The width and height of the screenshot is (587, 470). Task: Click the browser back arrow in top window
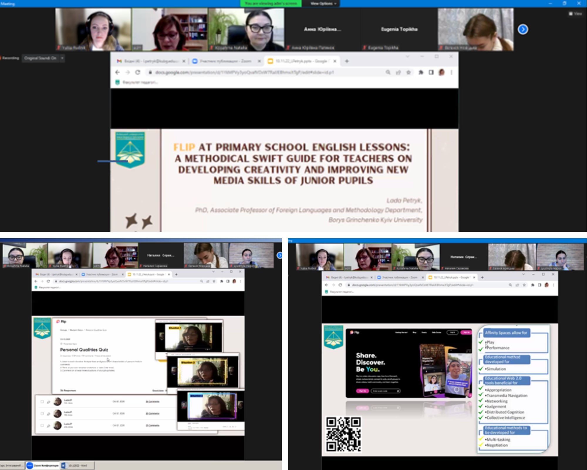pos(117,72)
